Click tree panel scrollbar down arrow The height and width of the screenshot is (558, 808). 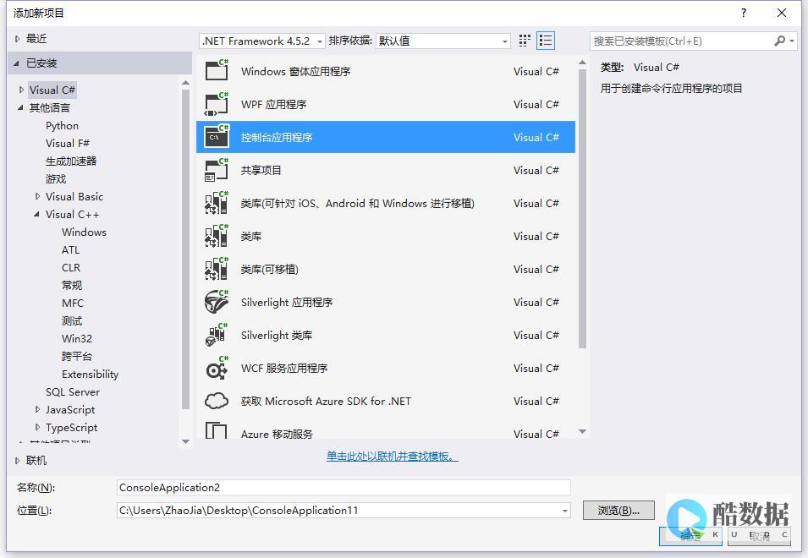[x=186, y=441]
